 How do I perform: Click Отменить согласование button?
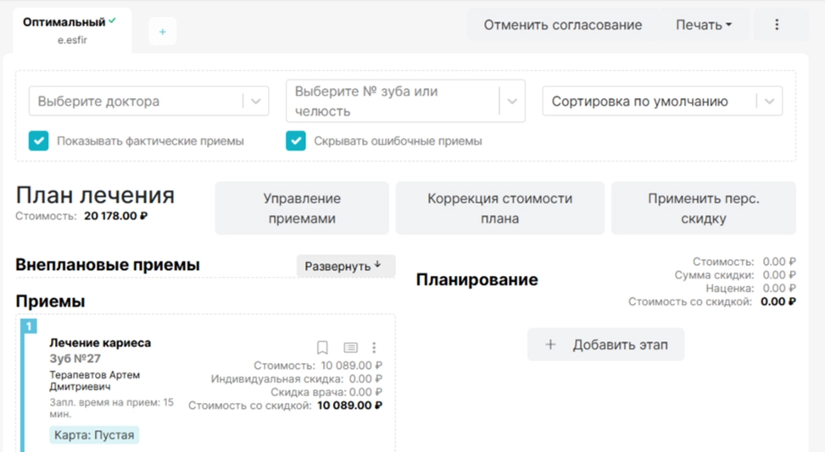[x=562, y=25]
